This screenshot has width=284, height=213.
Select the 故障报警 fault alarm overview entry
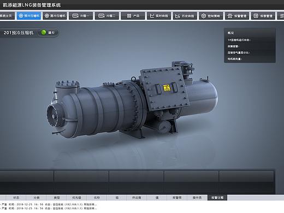(233, 46)
